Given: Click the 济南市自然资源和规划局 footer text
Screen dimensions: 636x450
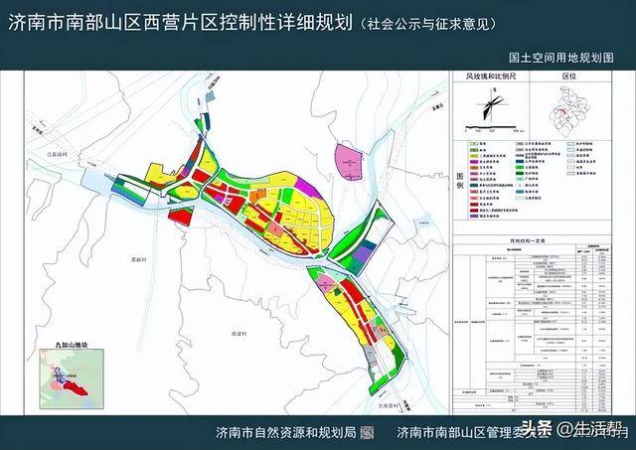Looking at the screenshot, I should 285,432.
